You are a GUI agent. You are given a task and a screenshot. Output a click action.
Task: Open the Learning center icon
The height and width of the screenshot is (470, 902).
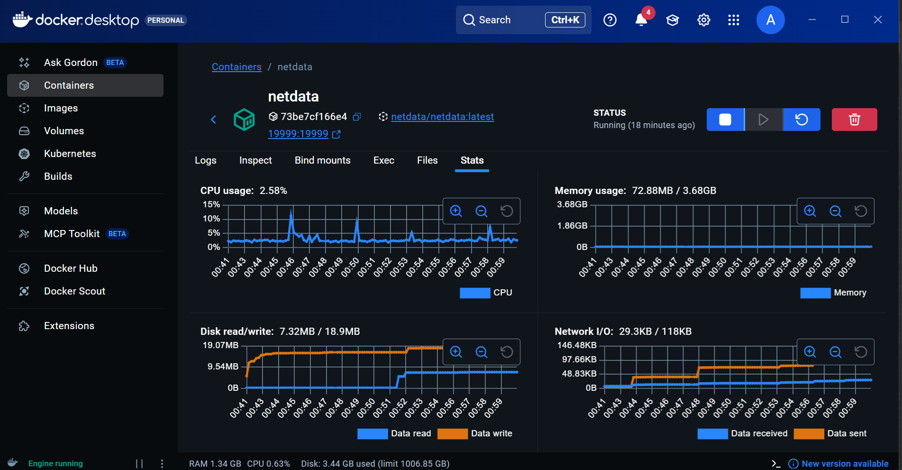coord(673,20)
